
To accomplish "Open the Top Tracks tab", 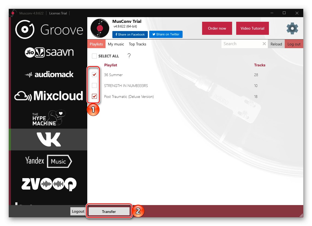I will [137, 44].
